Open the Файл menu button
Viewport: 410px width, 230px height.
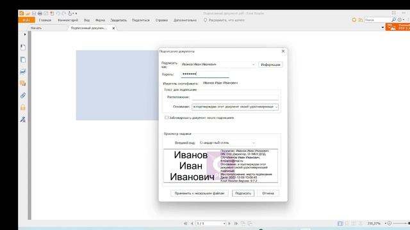[26, 20]
